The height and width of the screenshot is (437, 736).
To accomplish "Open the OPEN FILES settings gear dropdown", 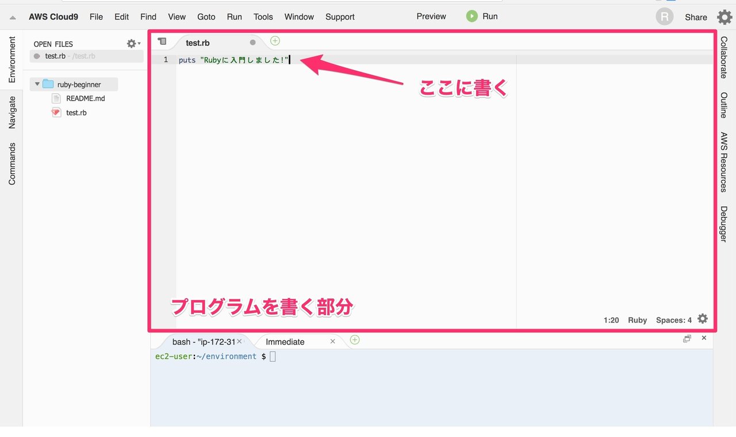I will (x=131, y=43).
